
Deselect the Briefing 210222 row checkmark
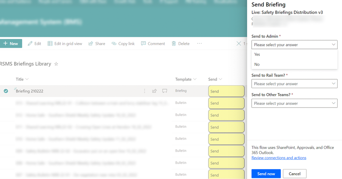tap(6, 91)
